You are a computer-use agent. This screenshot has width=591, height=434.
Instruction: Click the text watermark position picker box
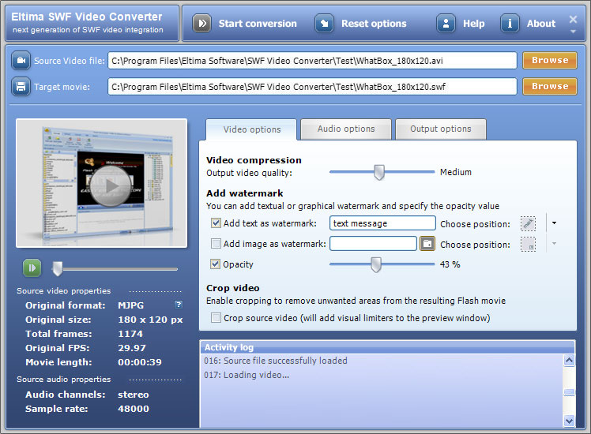[528, 223]
